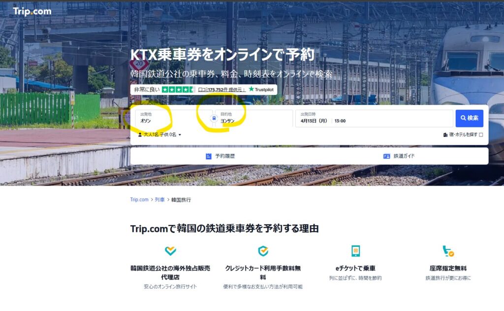Screen dimensions: 504x311
Task: Click the booking history 予約履歴 icon
Action: click(x=209, y=156)
